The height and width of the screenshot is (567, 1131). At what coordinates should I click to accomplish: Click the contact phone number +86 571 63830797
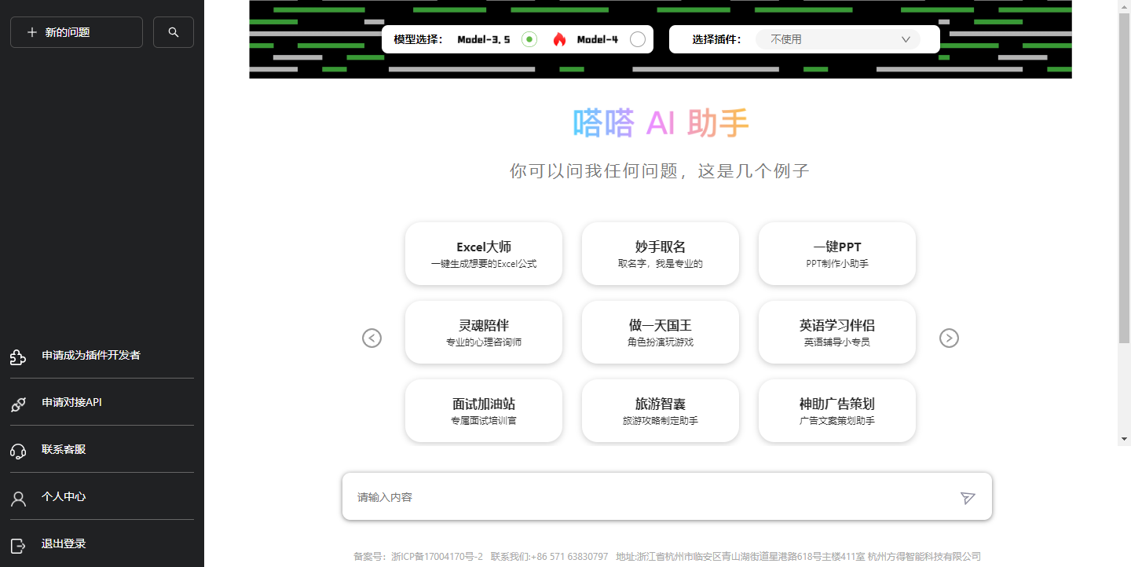569,557
